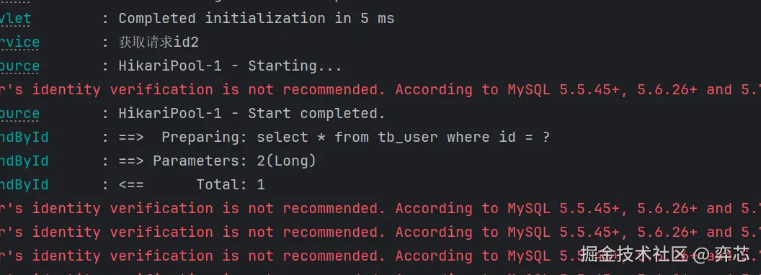761x275 pixels.
Task: Click "ource" link on Start completed line
Action: (19, 114)
